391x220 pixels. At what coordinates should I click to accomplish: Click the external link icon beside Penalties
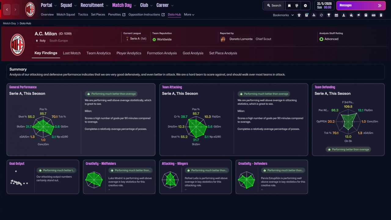click(x=124, y=15)
